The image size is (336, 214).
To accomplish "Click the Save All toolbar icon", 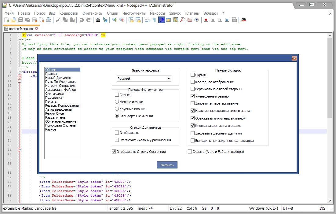I will [27, 20].
